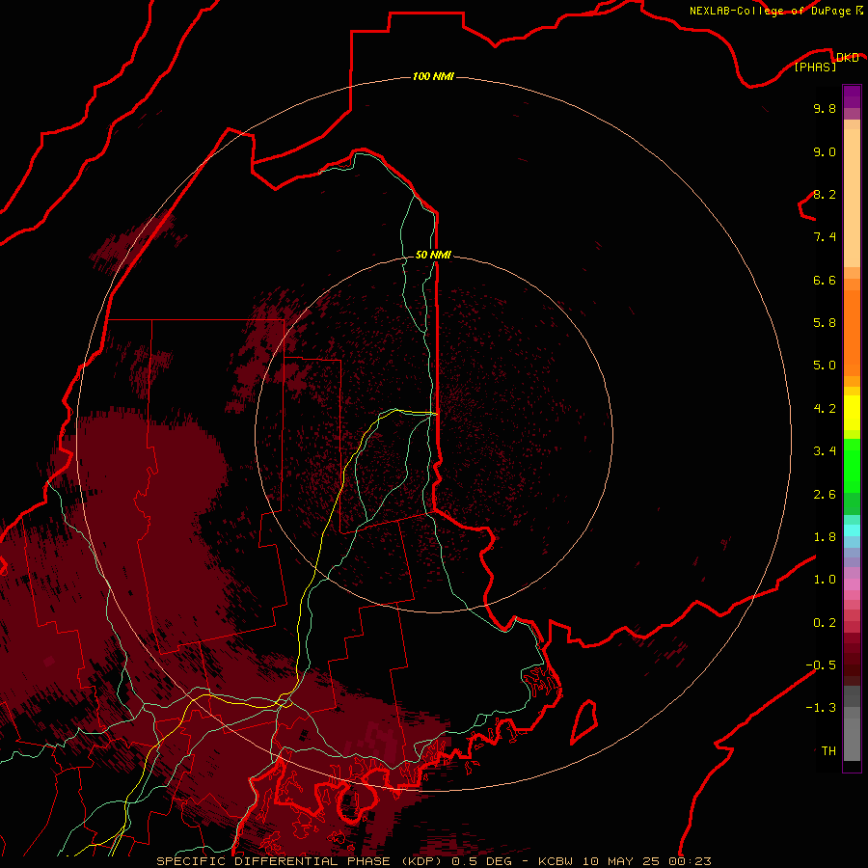Click the 7.4 value on color scale
This screenshot has width=868, height=868.
point(825,237)
